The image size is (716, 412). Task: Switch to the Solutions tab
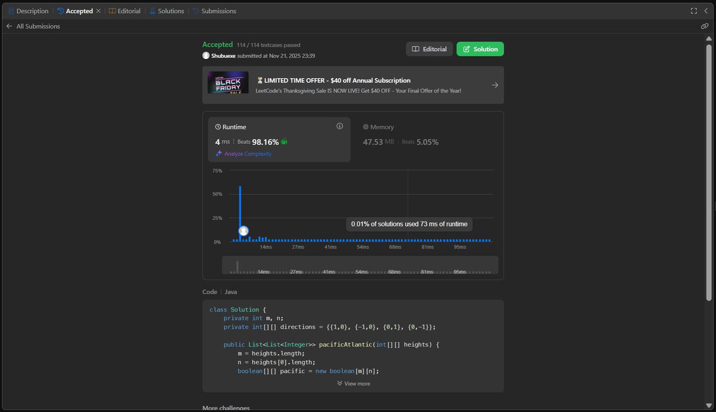pyautogui.click(x=166, y=11)
